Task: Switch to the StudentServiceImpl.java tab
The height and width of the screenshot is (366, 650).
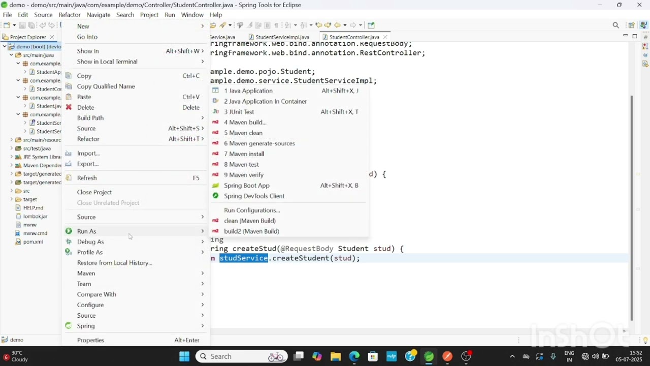Action: 278,37
